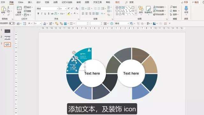204x115 pixels.
Task: Select slide 2 thumbnail
Action: coord(7,38)
